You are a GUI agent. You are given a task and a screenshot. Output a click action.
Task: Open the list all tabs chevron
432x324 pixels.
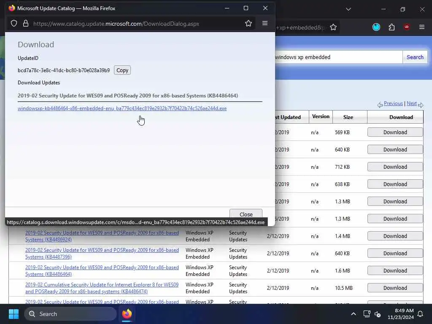pos(348,9)
